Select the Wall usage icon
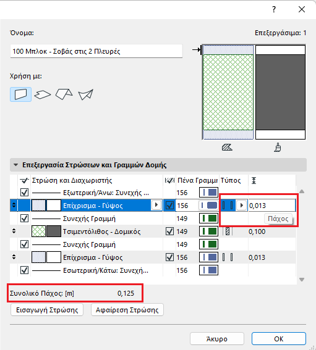This screenshot has width=316, height=350. pyautogui.click(x=20, y=94)
